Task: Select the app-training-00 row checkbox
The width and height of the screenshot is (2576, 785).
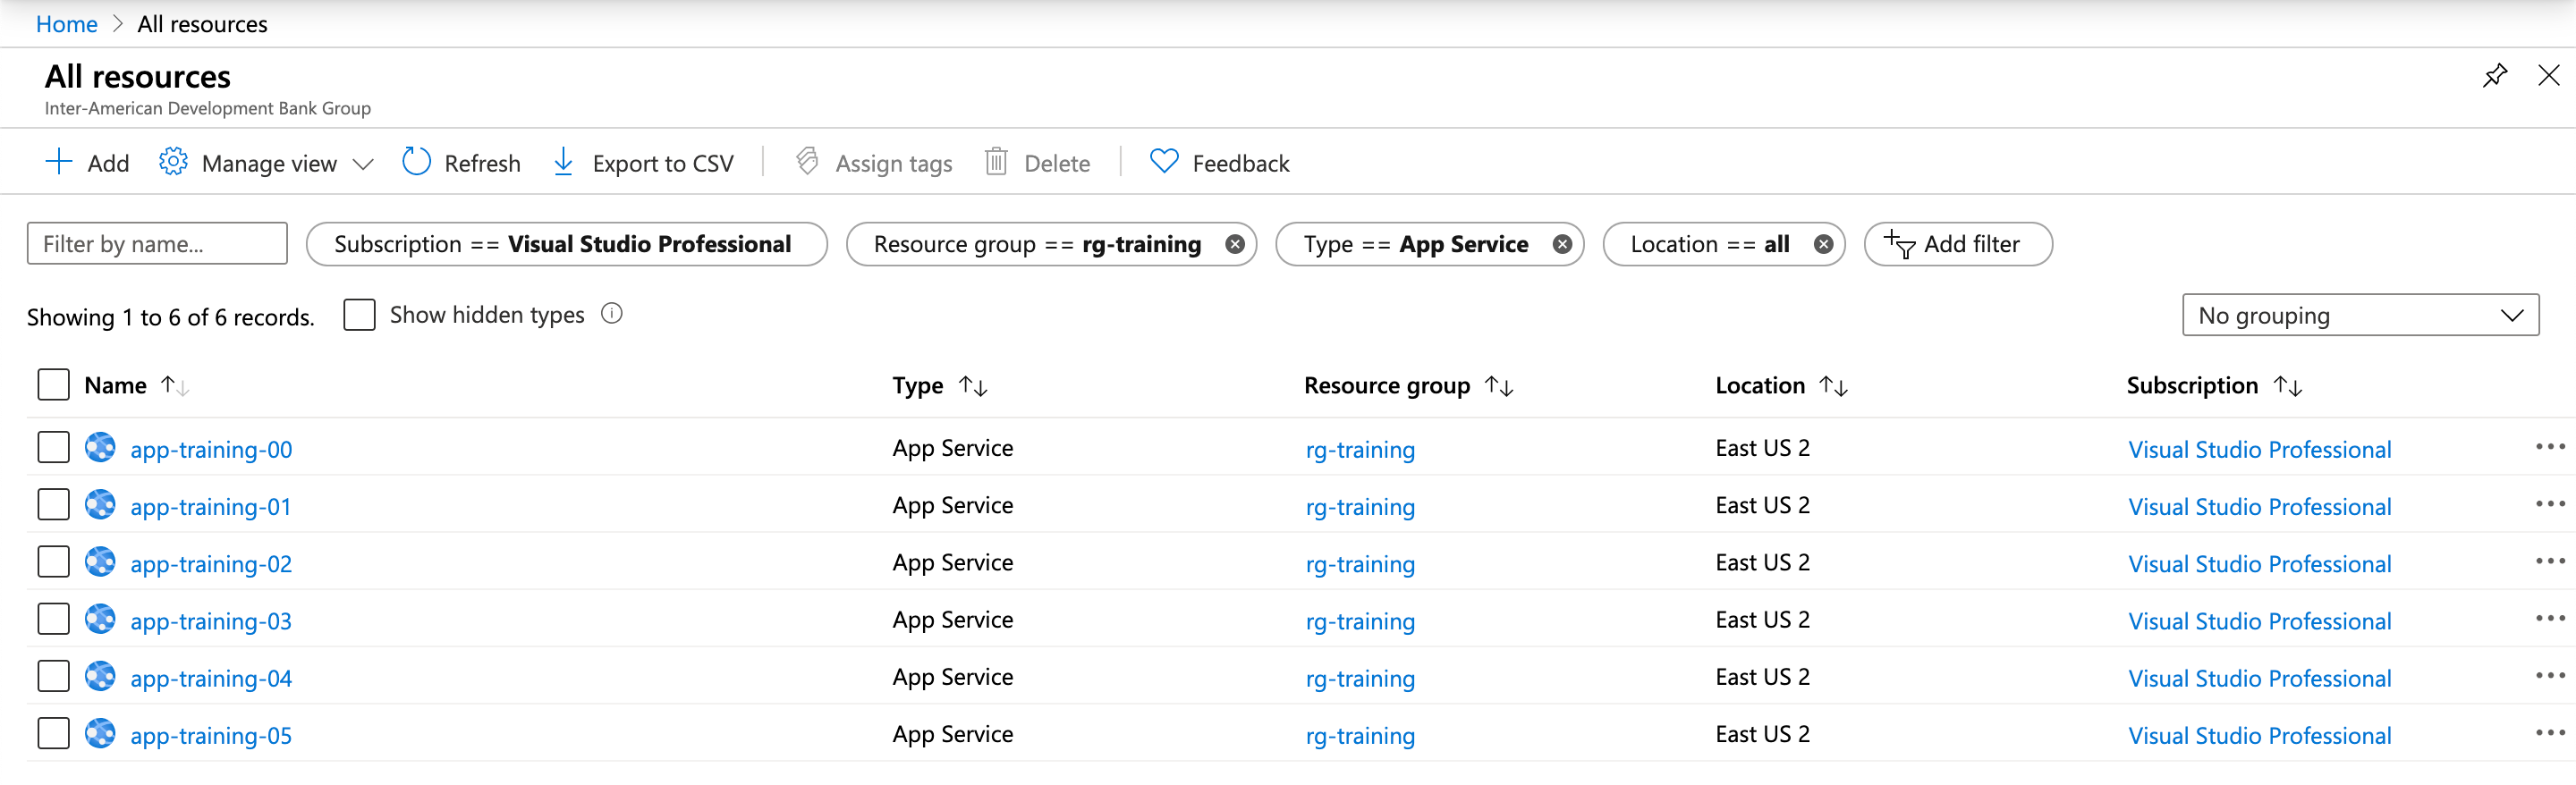Action: pyautogui.click(x=53, y=447)
